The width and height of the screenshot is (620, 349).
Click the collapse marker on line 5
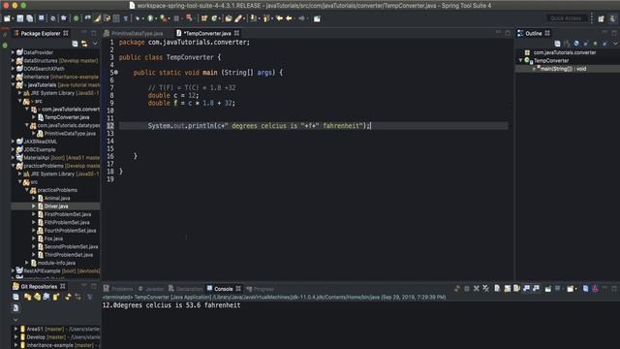tap(116, 73)
